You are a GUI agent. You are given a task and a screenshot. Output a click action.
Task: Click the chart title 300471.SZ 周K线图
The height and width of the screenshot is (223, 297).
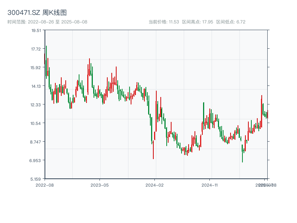click(x=37, y=13)
